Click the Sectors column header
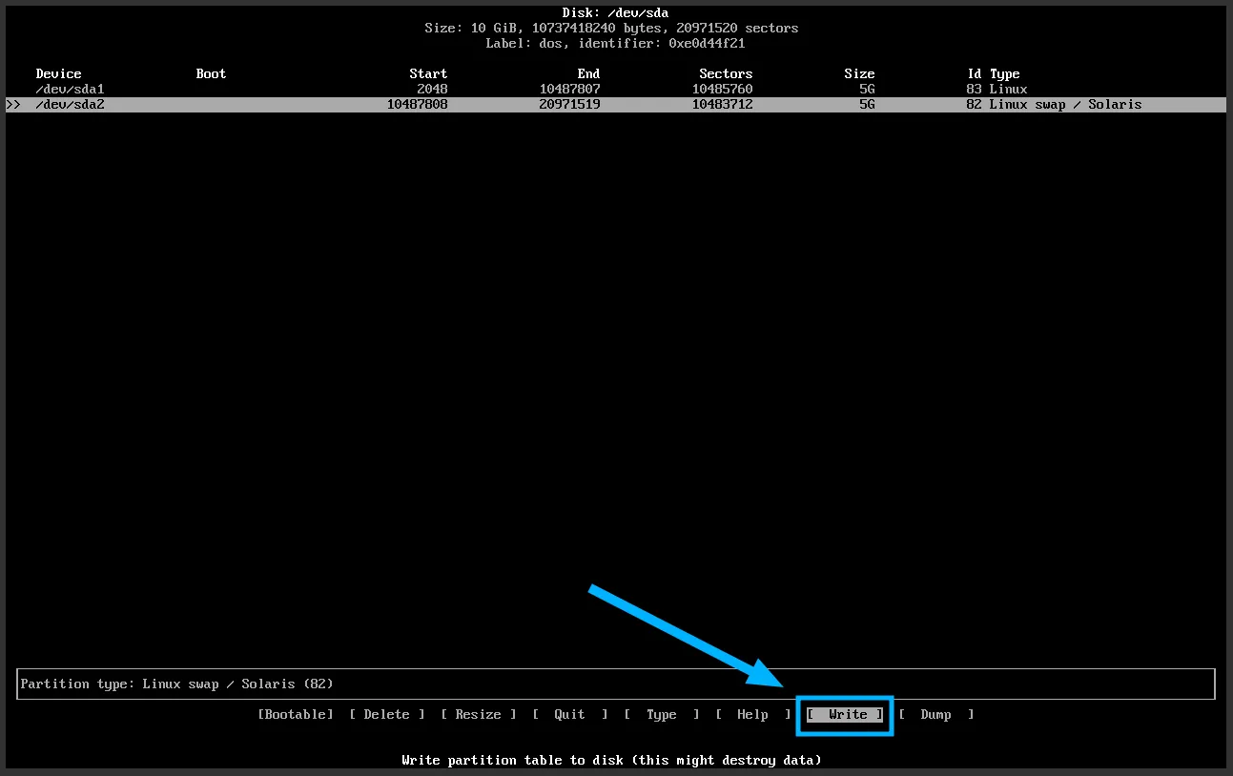 (x=726, y=73)
